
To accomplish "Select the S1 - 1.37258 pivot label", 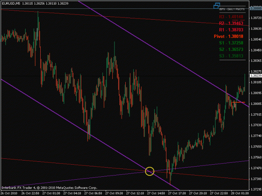I will click(231, 43).
